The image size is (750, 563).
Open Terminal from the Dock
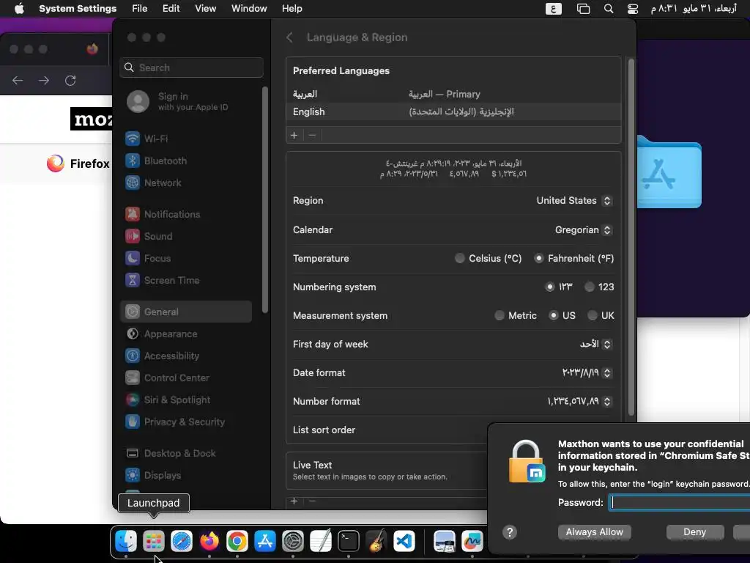click(x=348, y=542)
